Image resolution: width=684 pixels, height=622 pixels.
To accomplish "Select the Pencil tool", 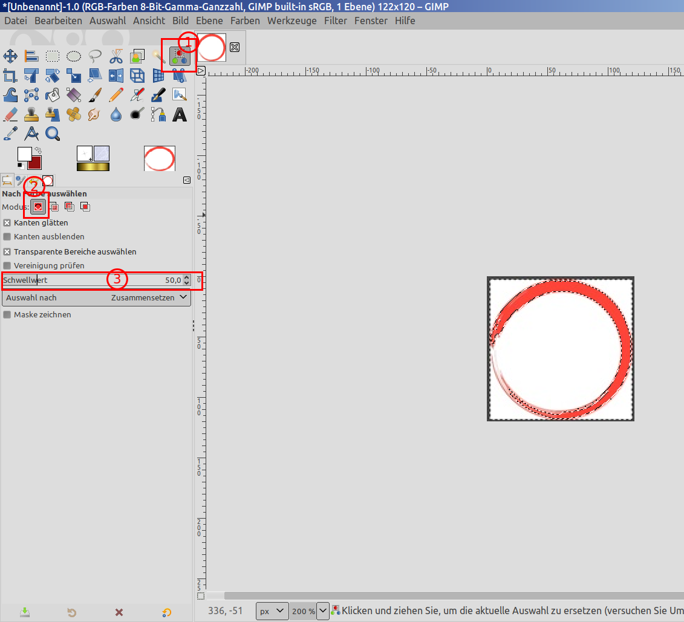I will click(116, 95).
